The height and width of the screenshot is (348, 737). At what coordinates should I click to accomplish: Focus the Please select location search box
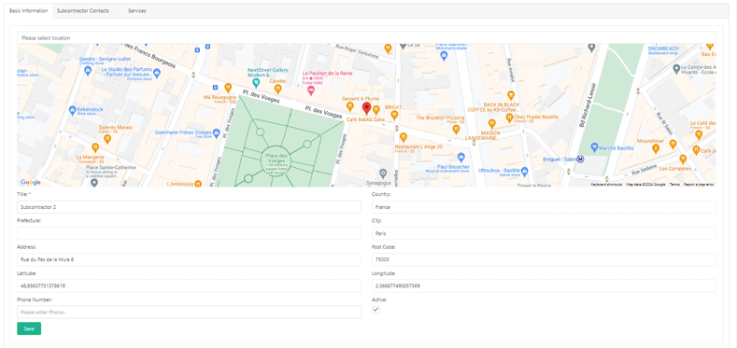click(x=366, y=37)
